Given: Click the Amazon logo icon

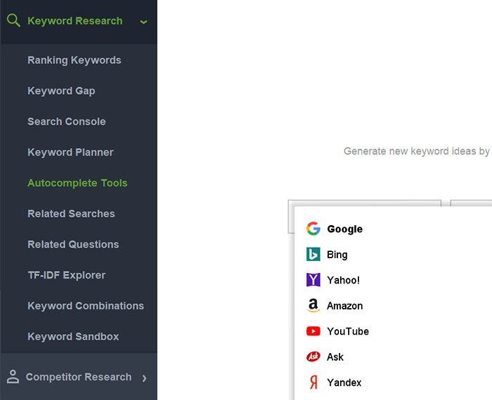Looking at the screenshot, I should [313, 305].
